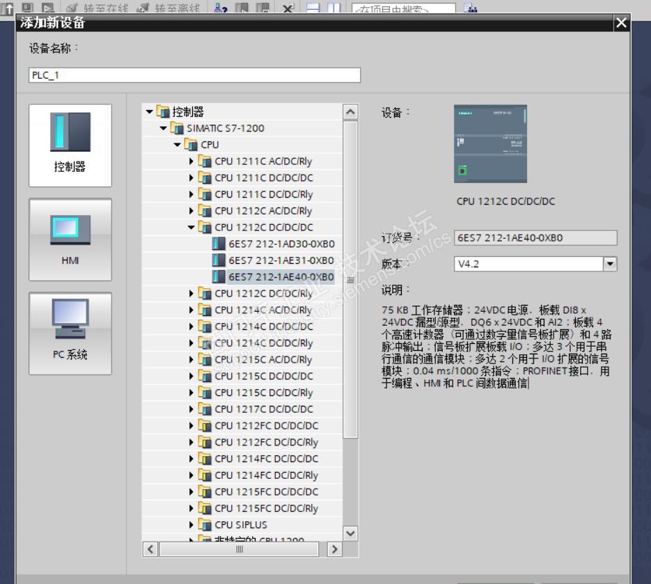This screenshot has height=584, width=651.
Task: Click the vertical split editor toolbar icon
Action: coord(334,7)
